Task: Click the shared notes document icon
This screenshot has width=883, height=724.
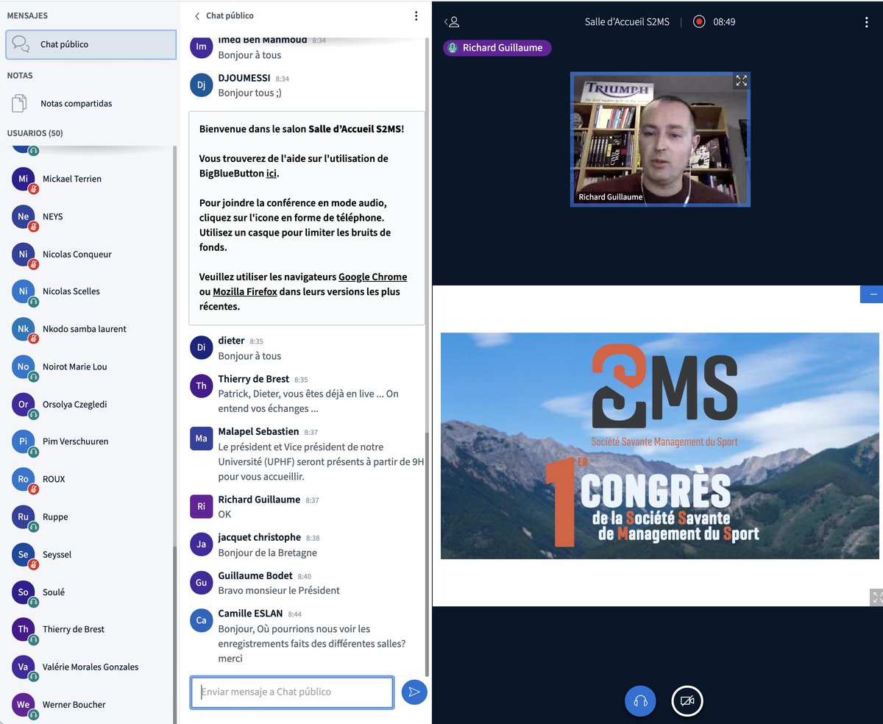Action: pyautogui.click(x=20, y=104)
